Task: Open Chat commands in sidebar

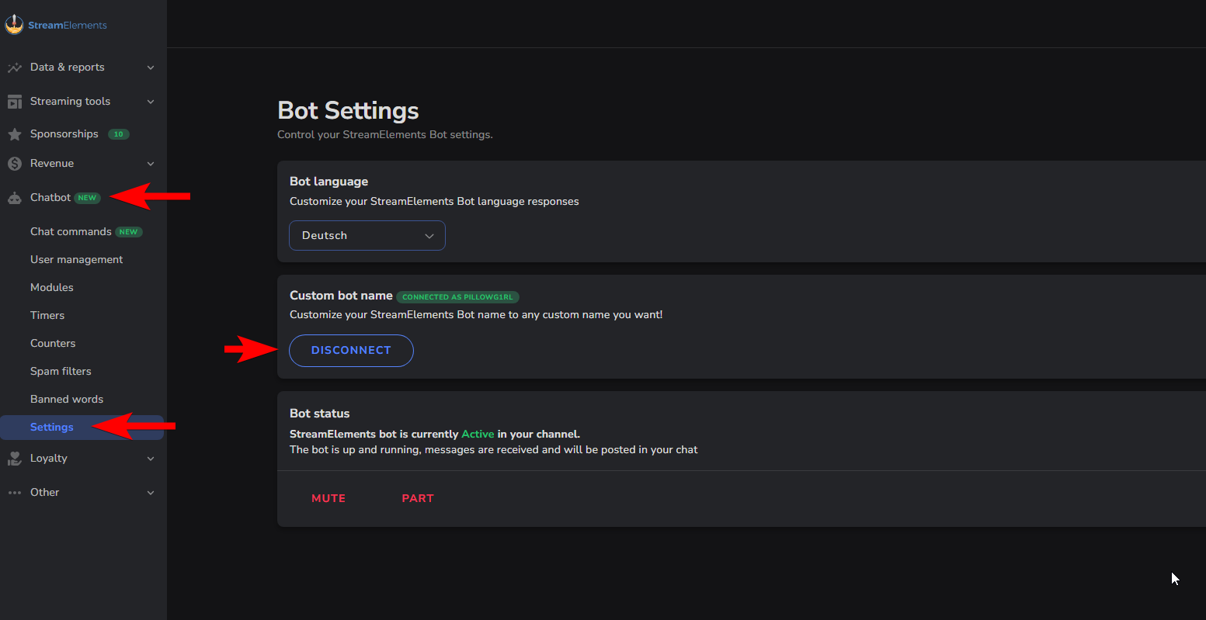Action: pos(71,232)
